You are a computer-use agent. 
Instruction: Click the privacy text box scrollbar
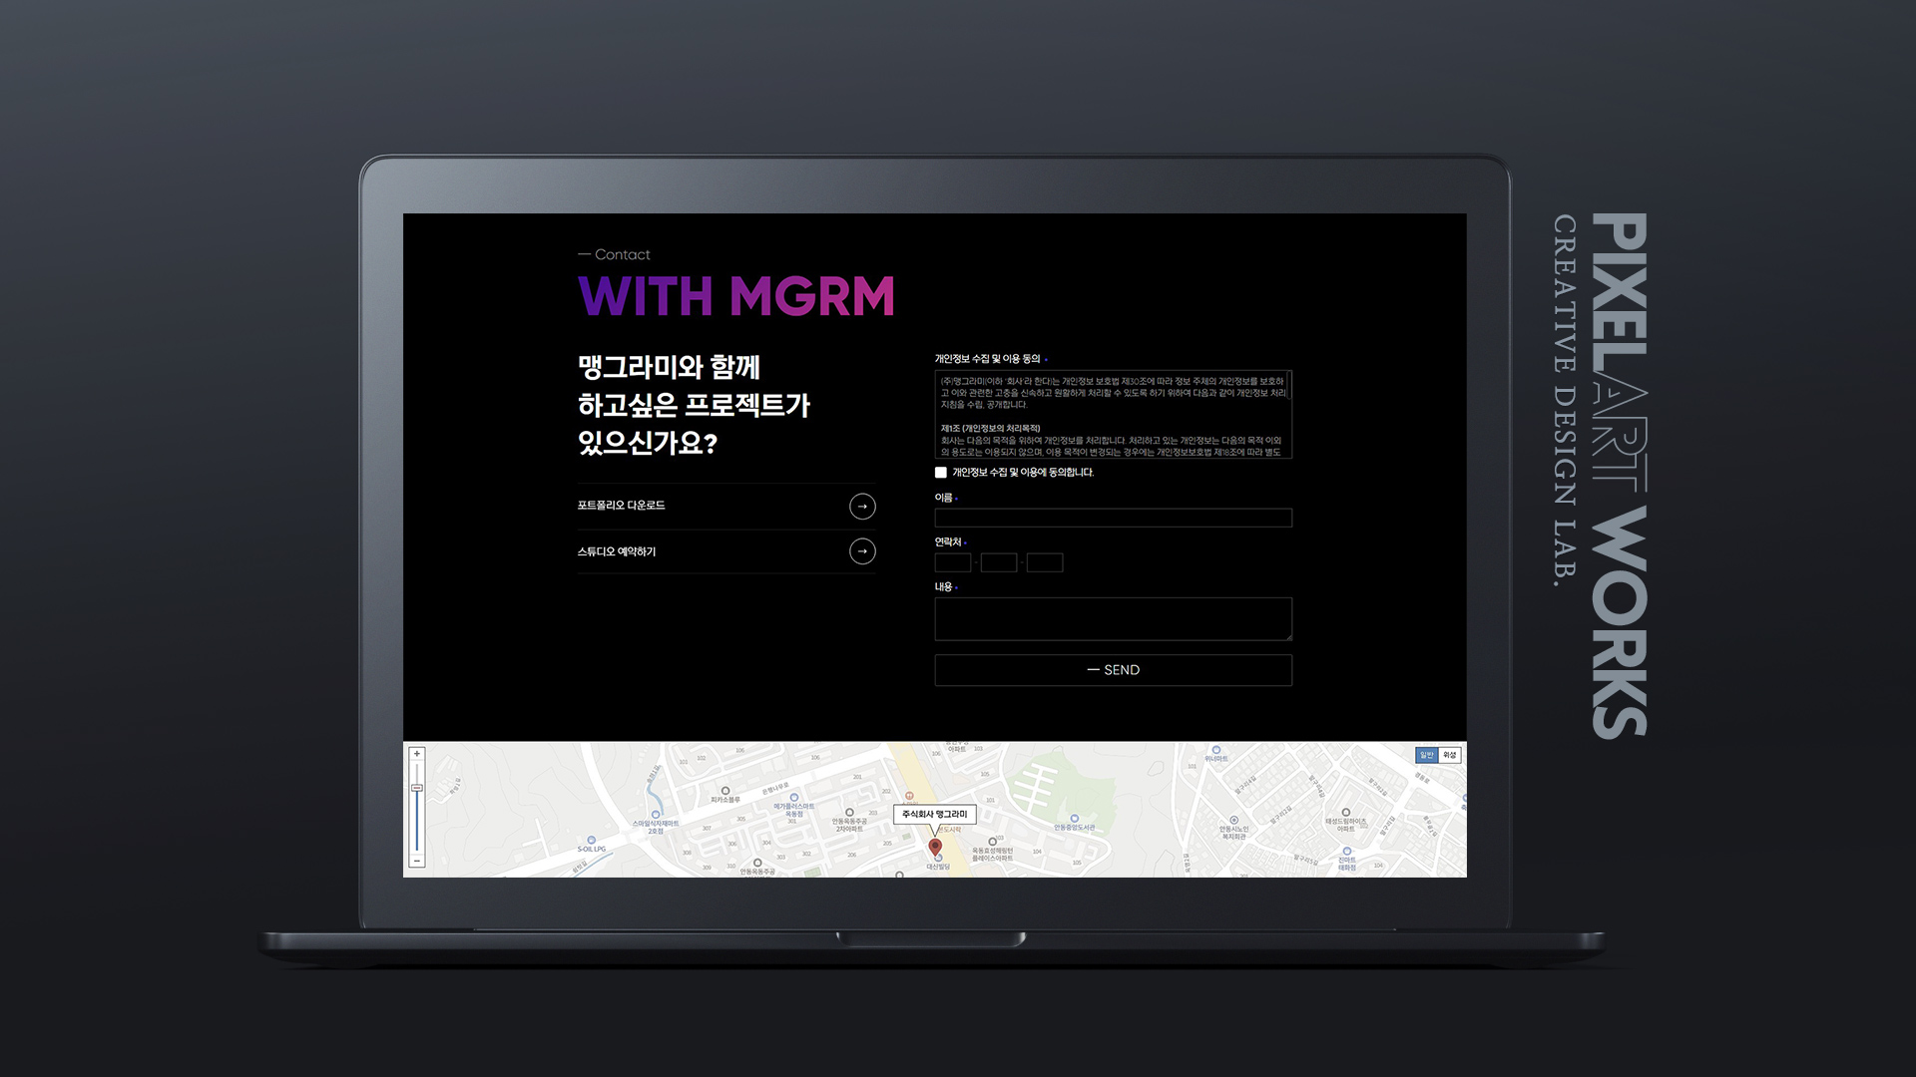click(1288, 385)
